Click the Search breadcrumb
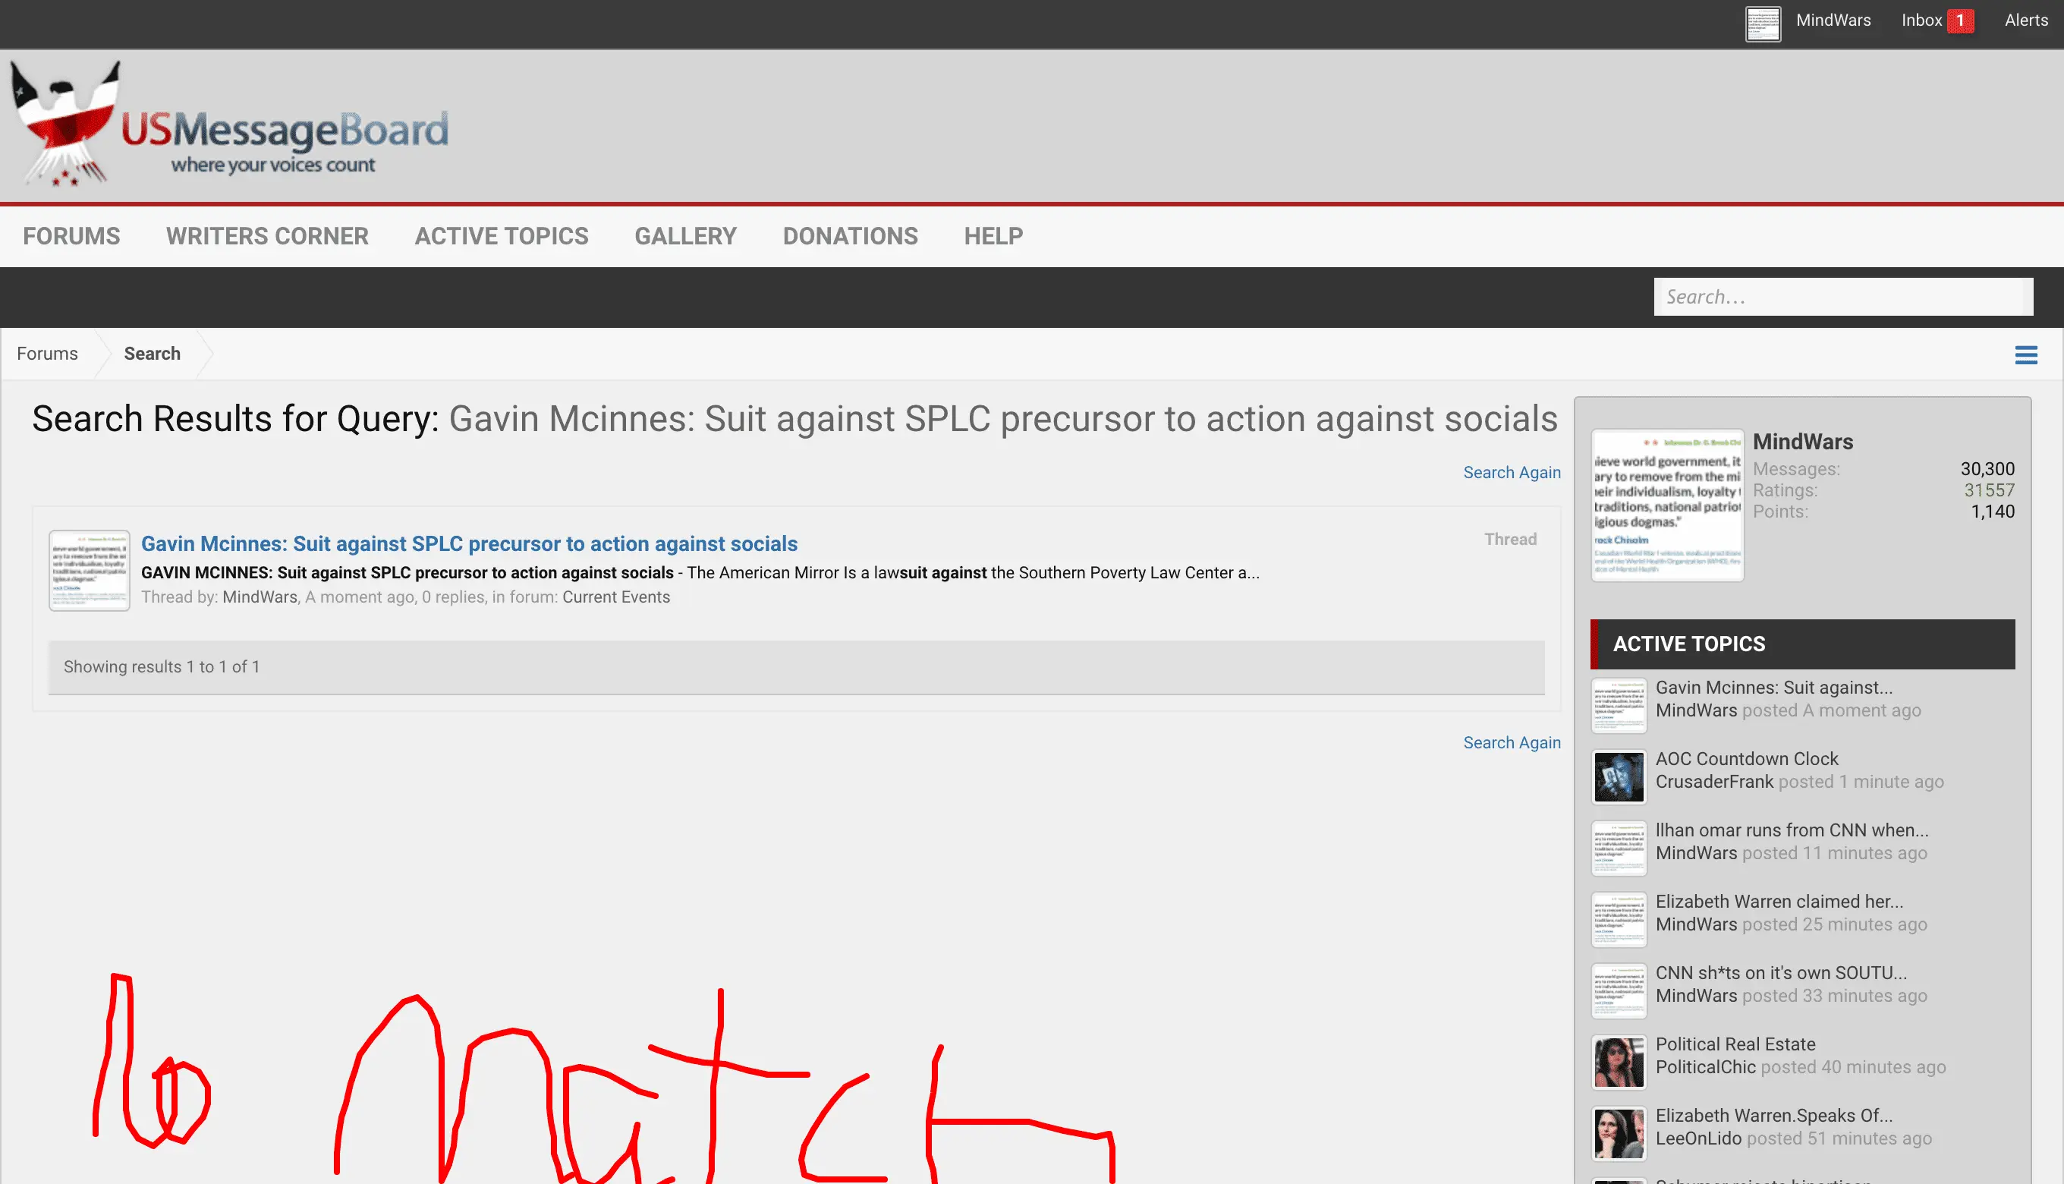Screen dimensions: 2064x1184 152,354
